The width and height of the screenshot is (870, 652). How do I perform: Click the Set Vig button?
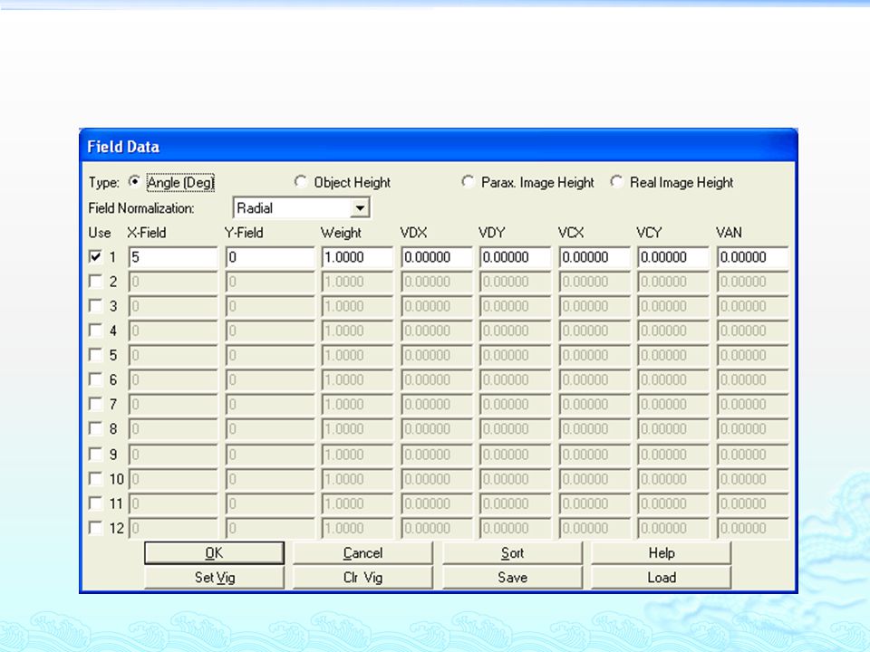[x=214, y=577]
